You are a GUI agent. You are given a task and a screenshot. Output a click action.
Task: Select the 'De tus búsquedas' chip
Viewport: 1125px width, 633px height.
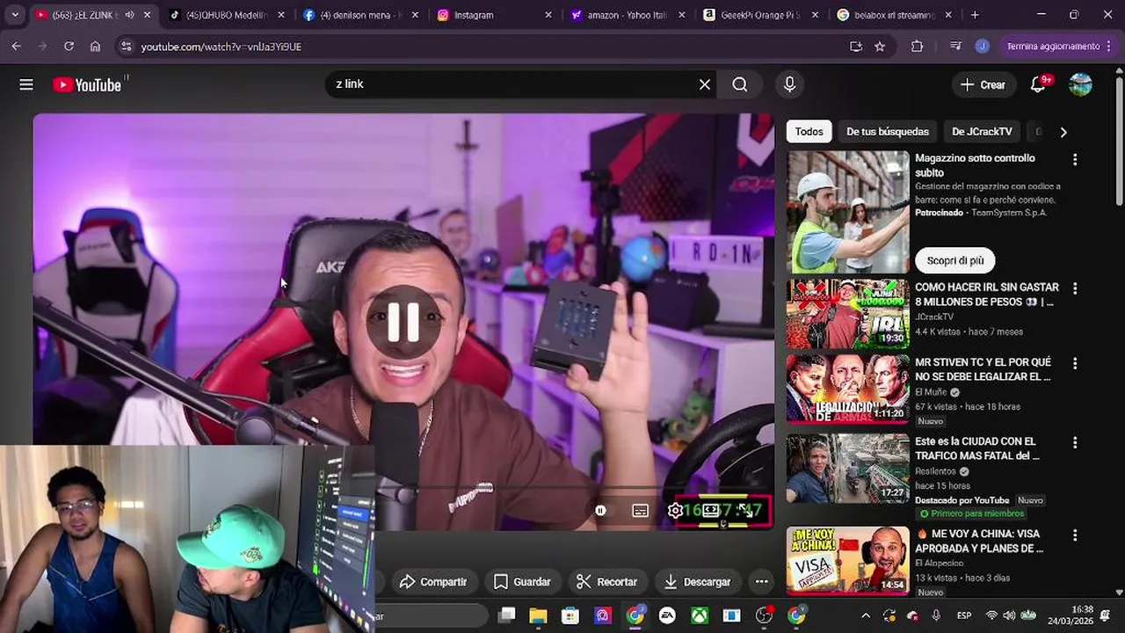pos(887,132)
